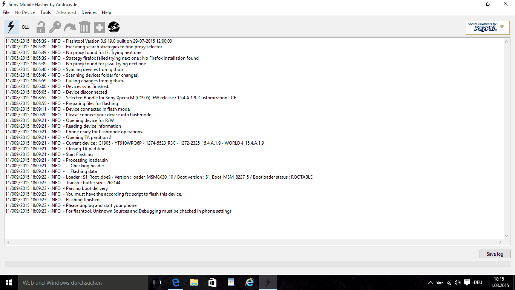Viewport: 515px width, 290px height.
Task: Click the 'Current device : C1905' log line
Action: click(x=135, y=143)
